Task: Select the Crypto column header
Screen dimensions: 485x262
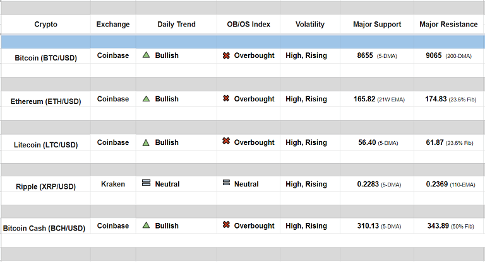Action: point(45,25)
